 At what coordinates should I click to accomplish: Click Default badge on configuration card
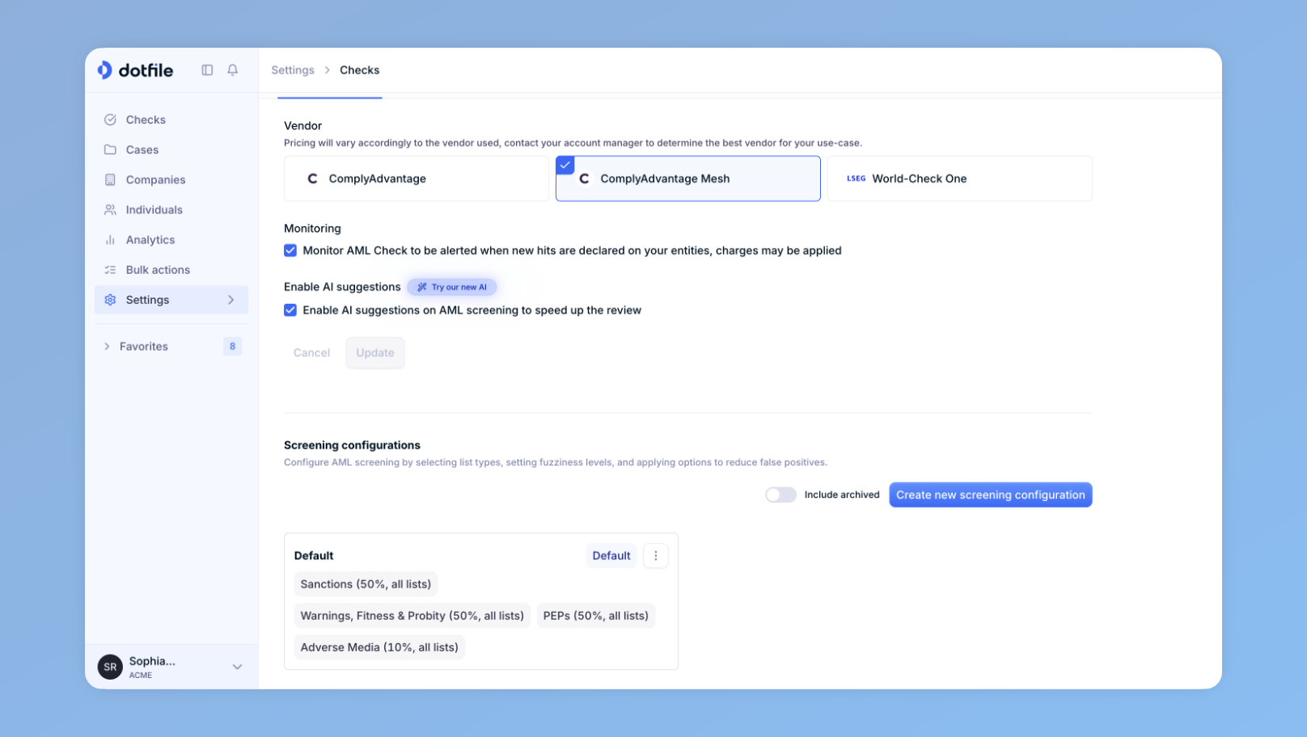[611, 556]
